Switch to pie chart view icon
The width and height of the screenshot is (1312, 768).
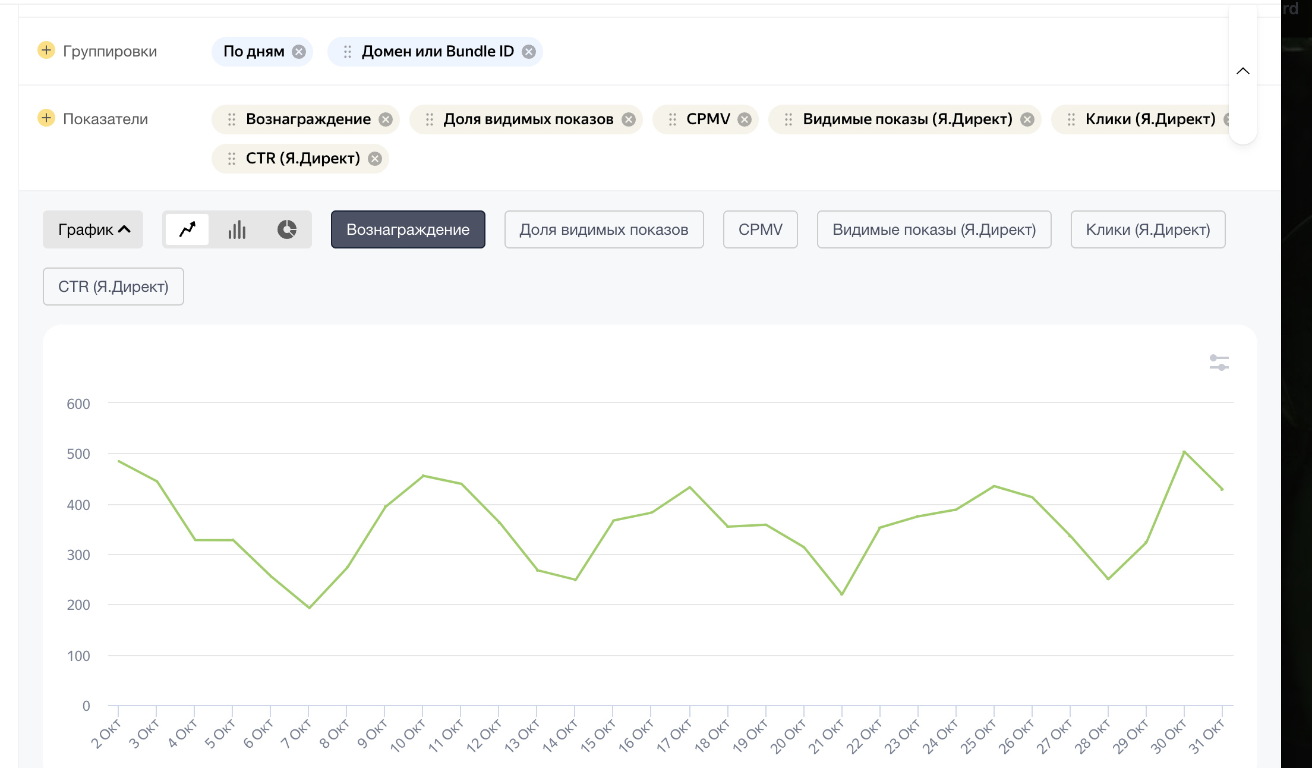click(x=286, y=229)
